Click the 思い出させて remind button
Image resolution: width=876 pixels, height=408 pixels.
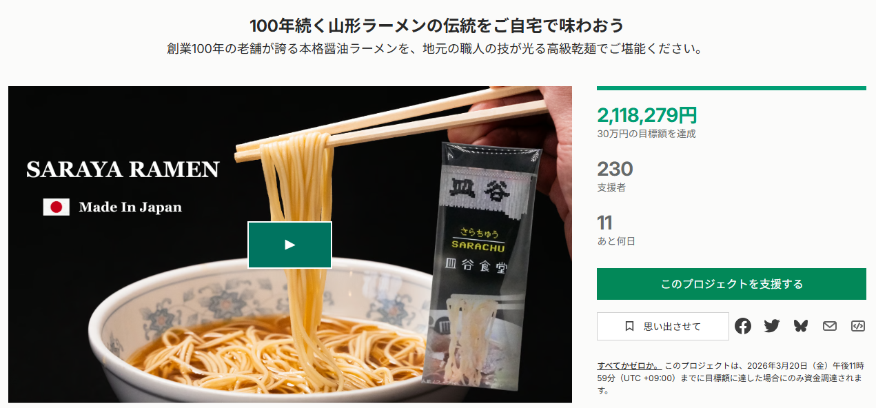tap(662, 326)
